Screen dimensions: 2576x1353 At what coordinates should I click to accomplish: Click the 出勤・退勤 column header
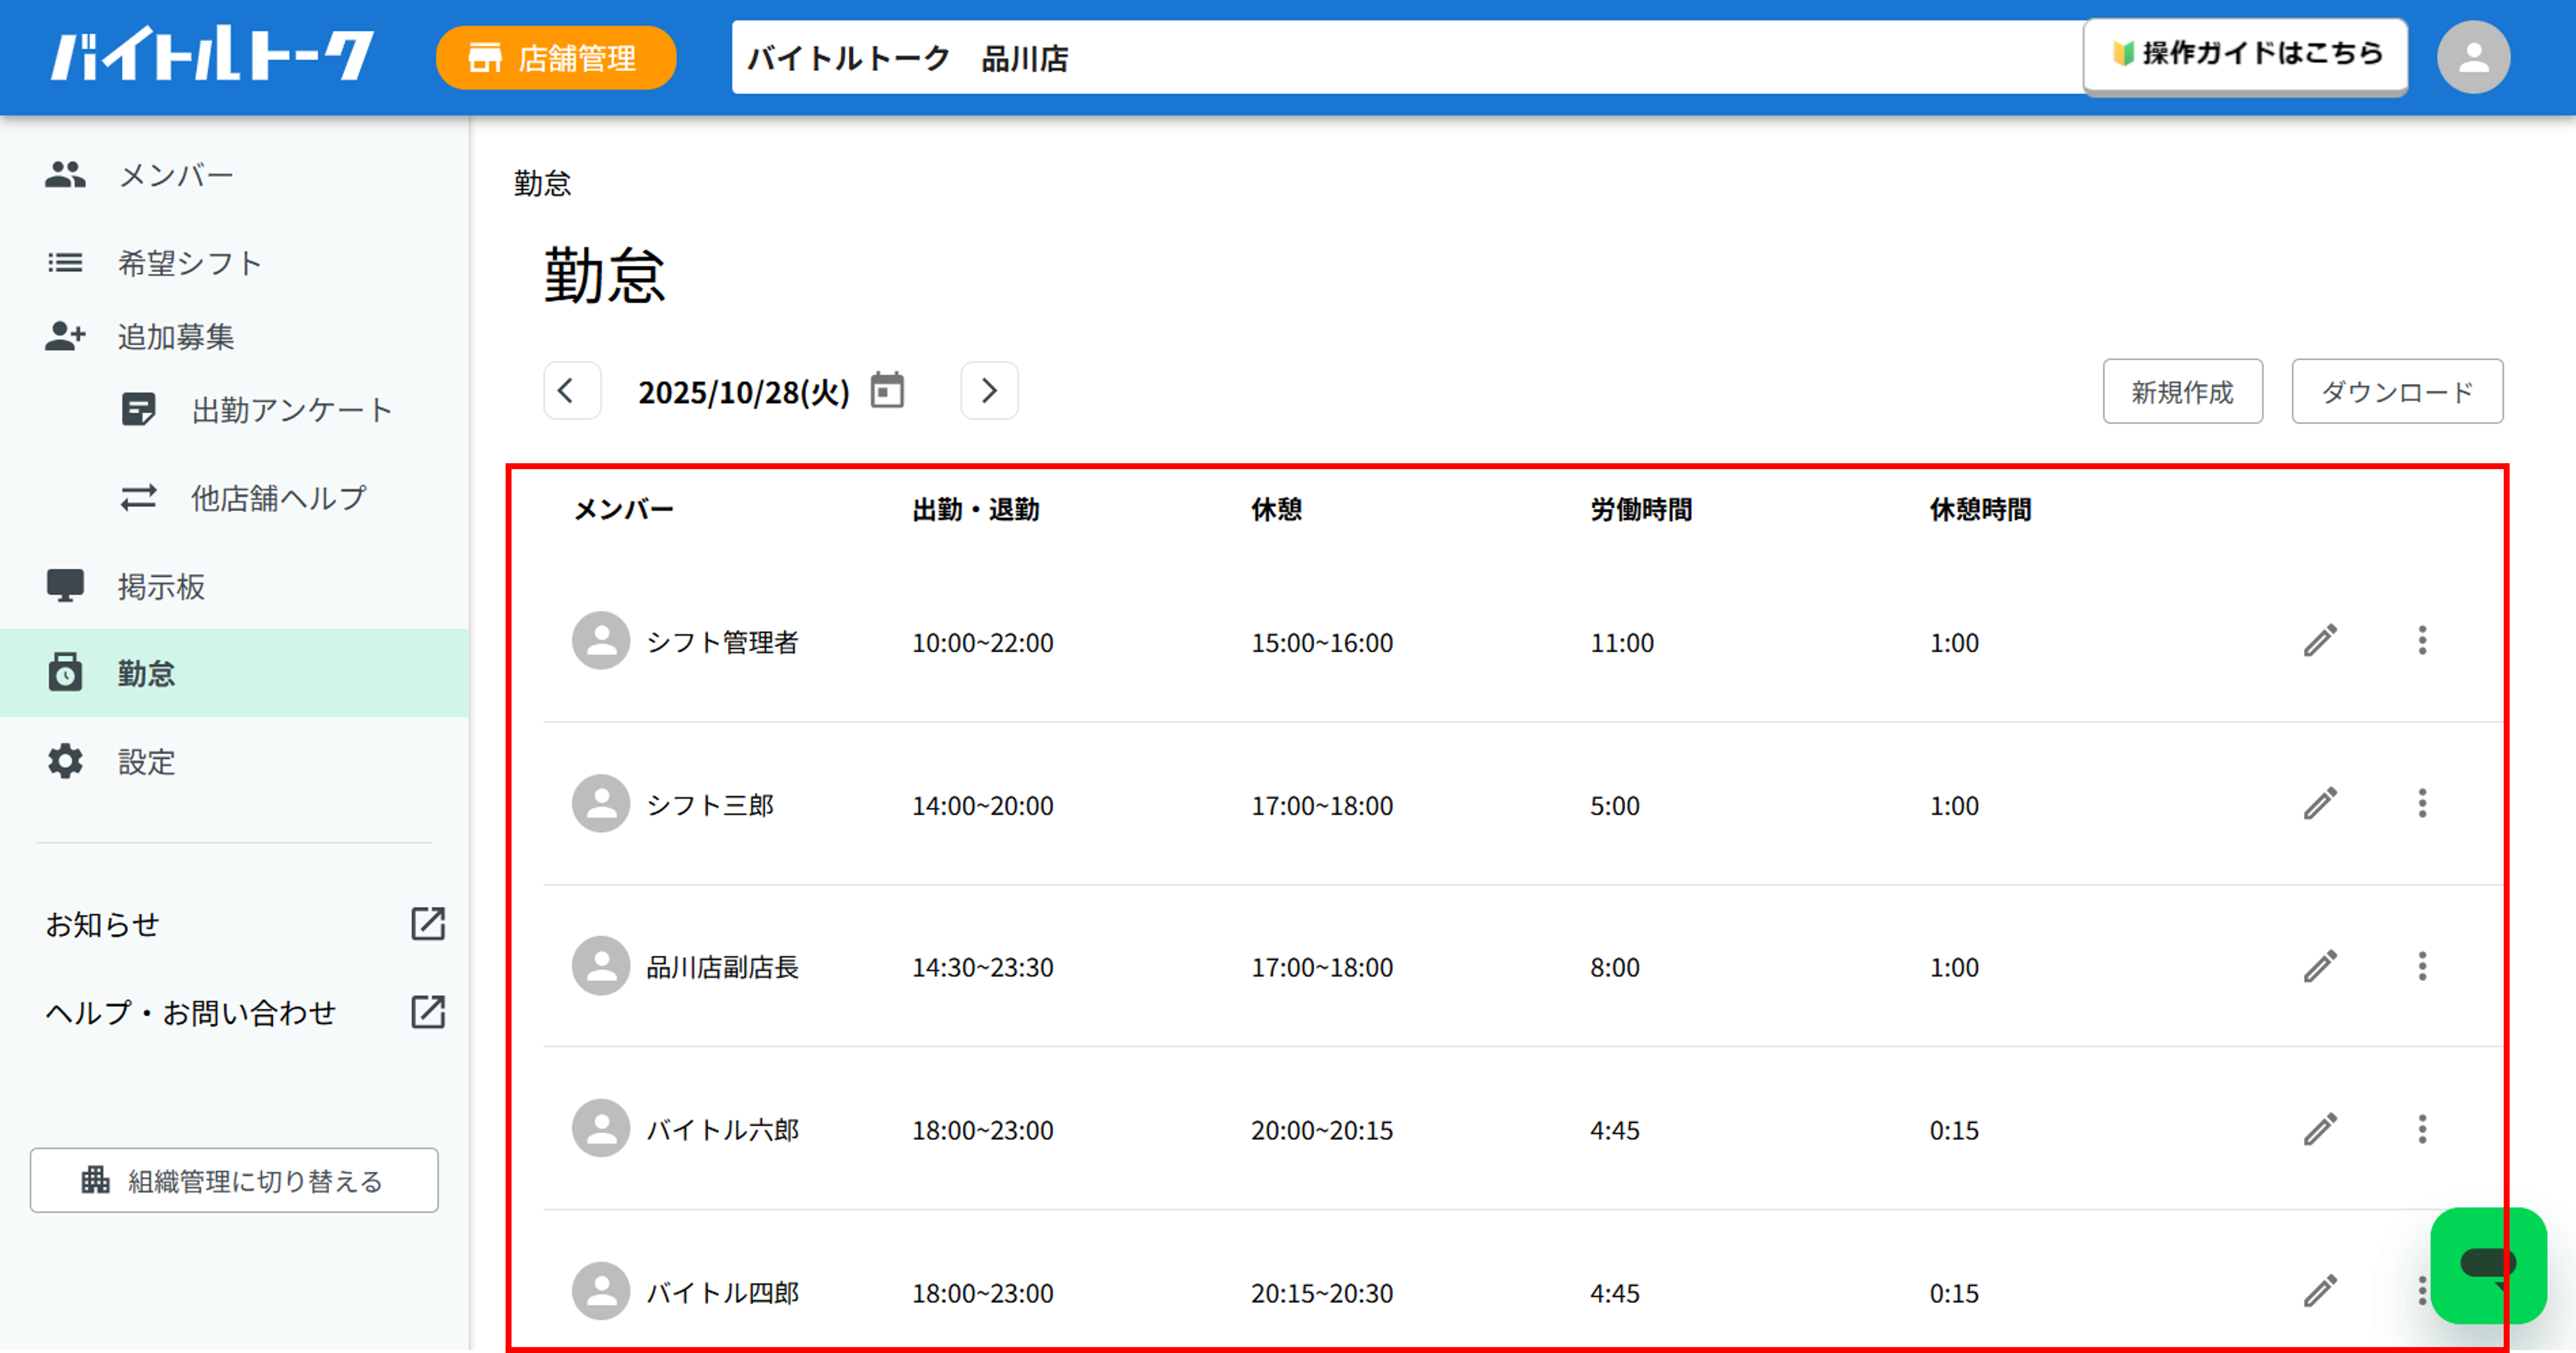(x=976, y=509)
